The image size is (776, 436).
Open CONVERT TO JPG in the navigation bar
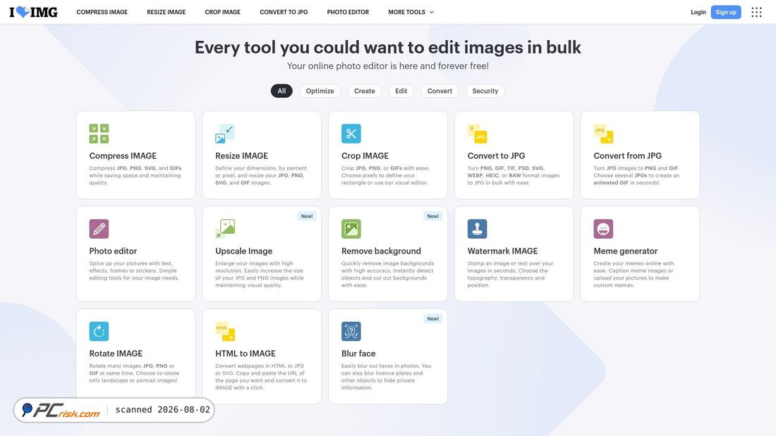pyautogui.click(x=284, y=12)
